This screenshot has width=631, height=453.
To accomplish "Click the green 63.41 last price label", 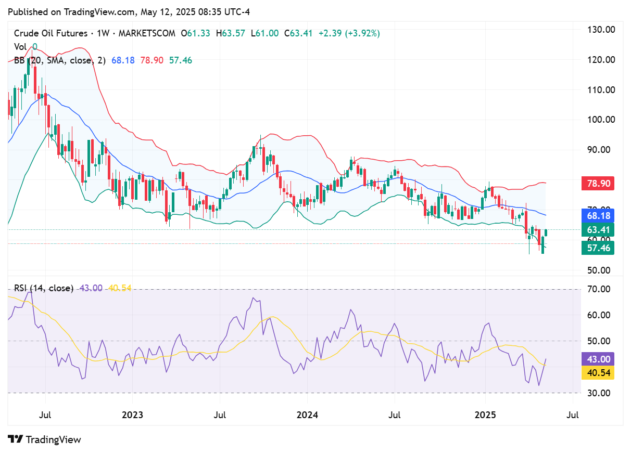I will click(597, 229).
